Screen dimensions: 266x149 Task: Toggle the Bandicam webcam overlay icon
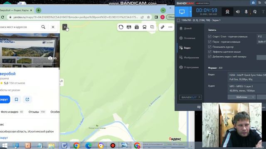pyautogui.click(x=227, y=12)
